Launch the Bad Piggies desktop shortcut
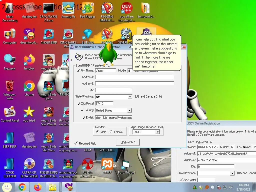 click(x=87, y=10)
